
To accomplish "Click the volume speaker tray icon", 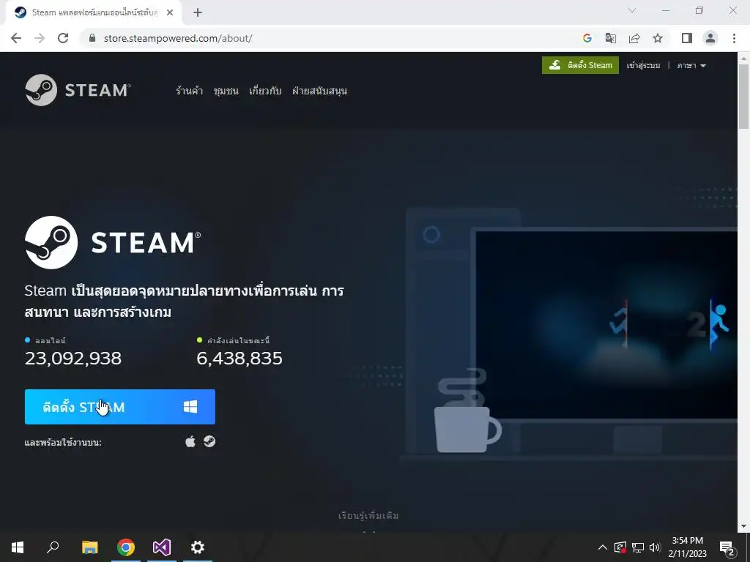I will point(655,547).
